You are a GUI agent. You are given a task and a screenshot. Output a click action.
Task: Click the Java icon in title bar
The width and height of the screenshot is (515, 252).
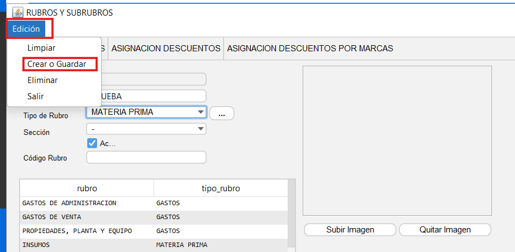click(18, 12)
